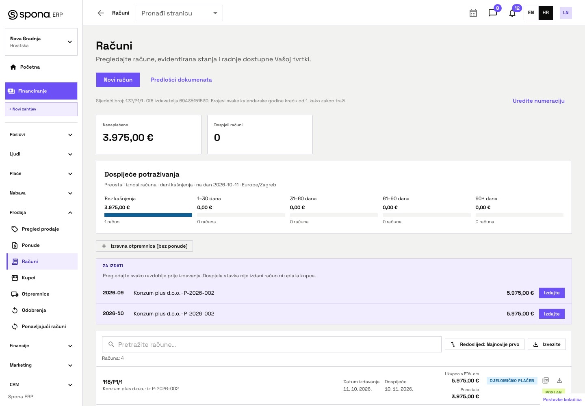Screen dimensions: 585x406
Task: Open Pregled prodaje in the sidebar
Action: tap(42, 229)
